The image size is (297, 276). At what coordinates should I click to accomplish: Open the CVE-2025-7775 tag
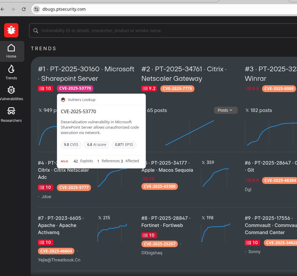(x=177, y=88)
